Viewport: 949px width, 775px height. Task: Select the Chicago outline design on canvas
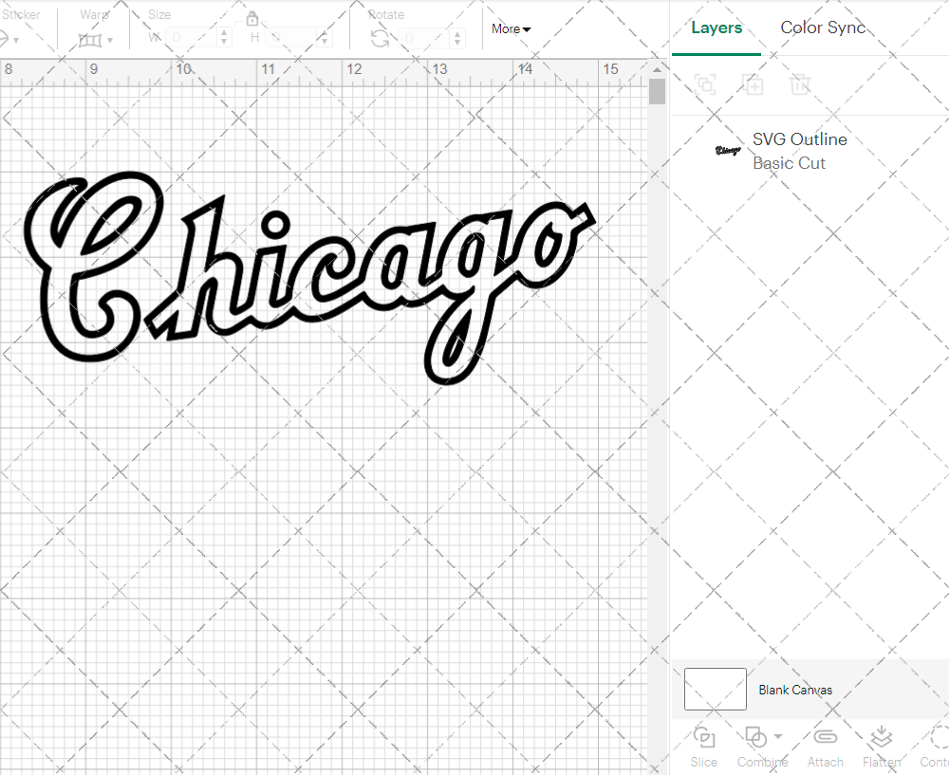click(x=310, y=278)
